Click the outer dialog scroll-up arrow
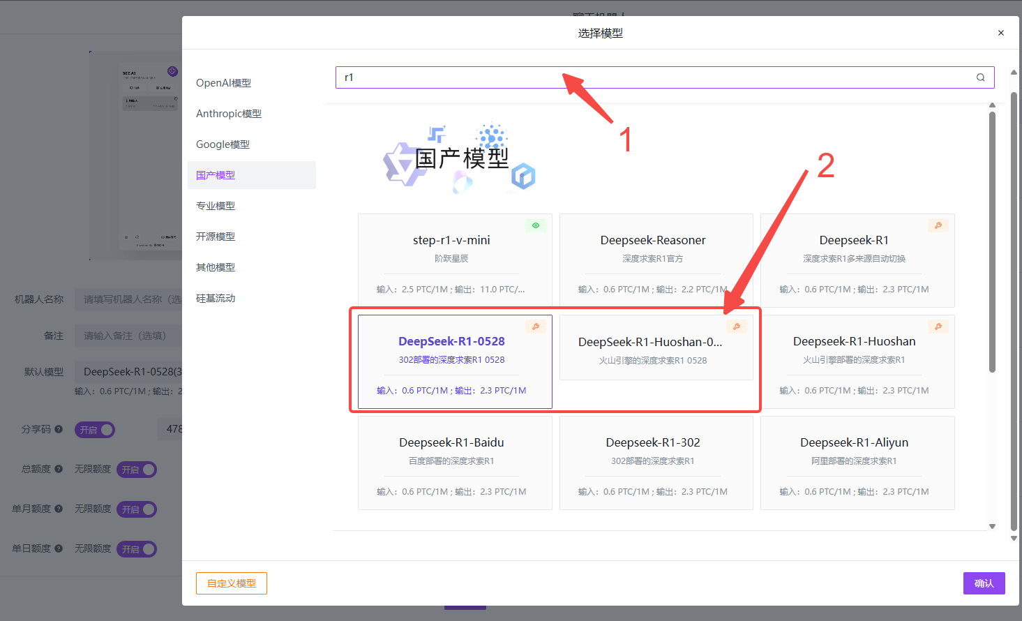The image size is (1022, 621). tap(1014, 72)
